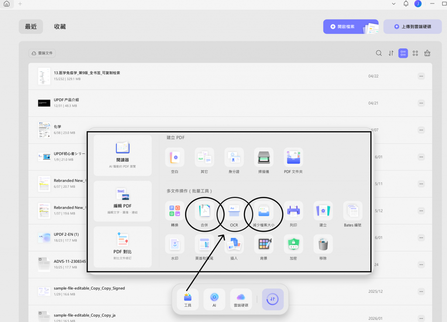The image size is (447, 322).
Task: Select the 身分證 ID card tool
Action: [234, 157]
